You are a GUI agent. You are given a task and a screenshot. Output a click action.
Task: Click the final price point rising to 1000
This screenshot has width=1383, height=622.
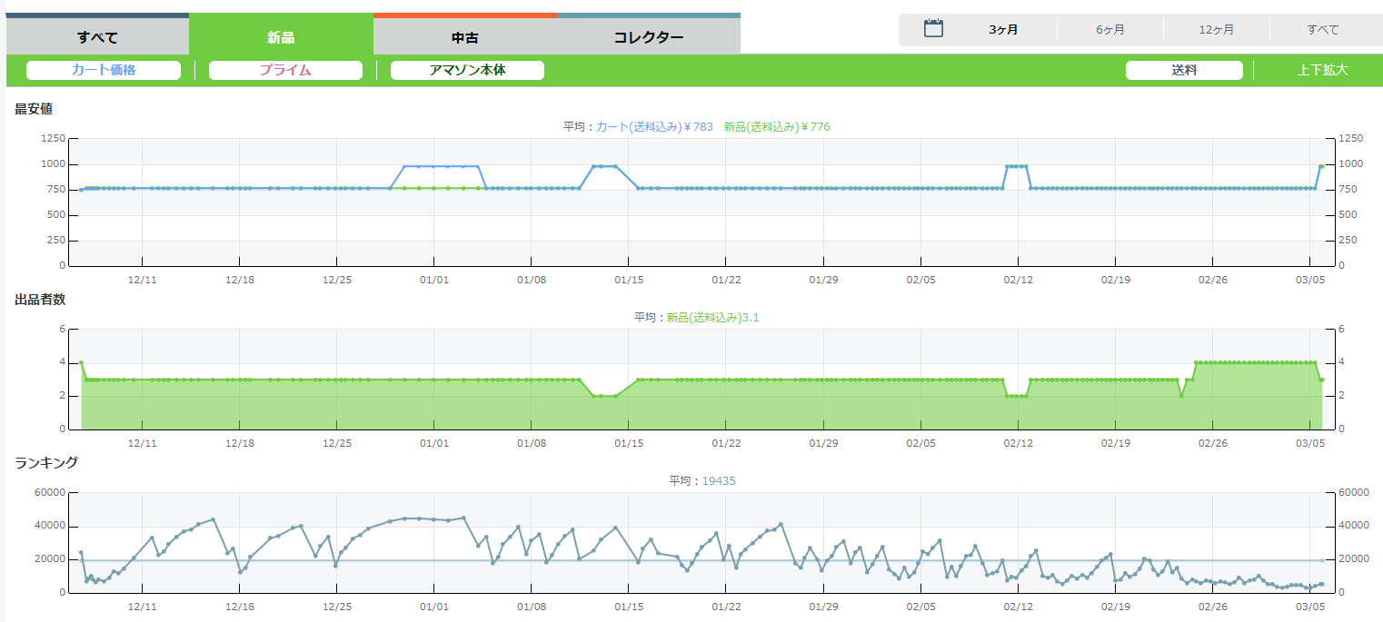click(1321, 166)
